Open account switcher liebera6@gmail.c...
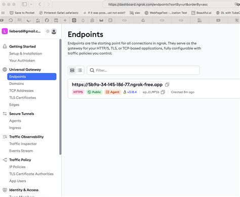 (x=25, y=31)
